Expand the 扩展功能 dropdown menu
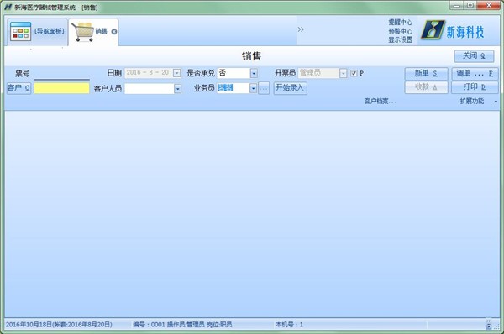504x334 pixels. tap(479, 102)
